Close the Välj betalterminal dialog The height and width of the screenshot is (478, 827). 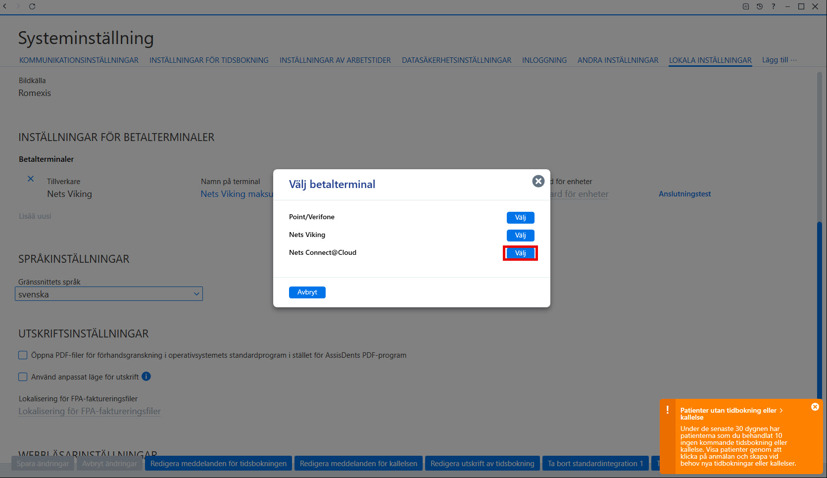538,181
